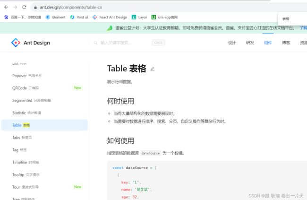Viewport: 307px width, 200px height.
Task: Open the 组件 navigation menu item
Action: point(268,43)
